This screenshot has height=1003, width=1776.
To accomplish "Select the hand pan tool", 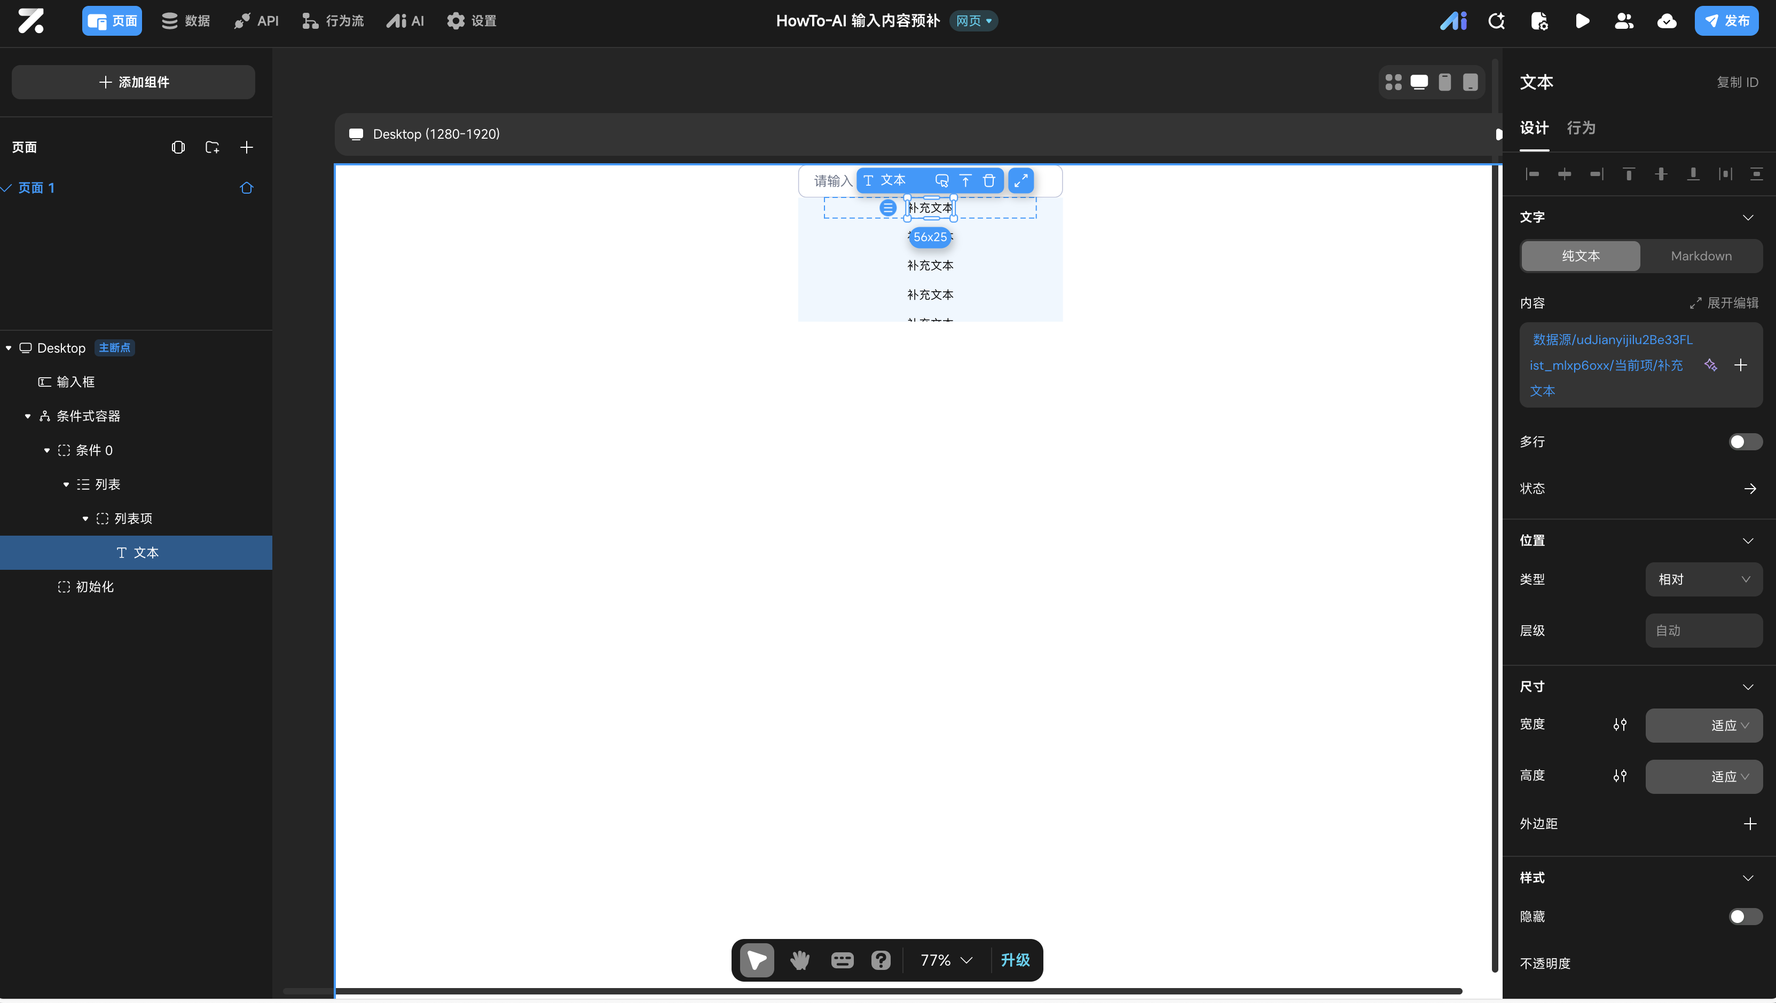I will (800, 960).
